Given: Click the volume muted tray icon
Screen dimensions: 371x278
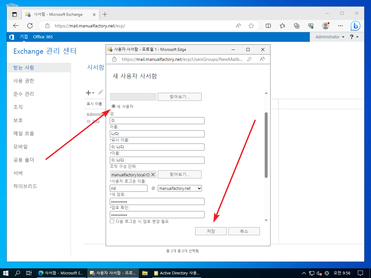Looking at the screenshot, I should (319, 273).
